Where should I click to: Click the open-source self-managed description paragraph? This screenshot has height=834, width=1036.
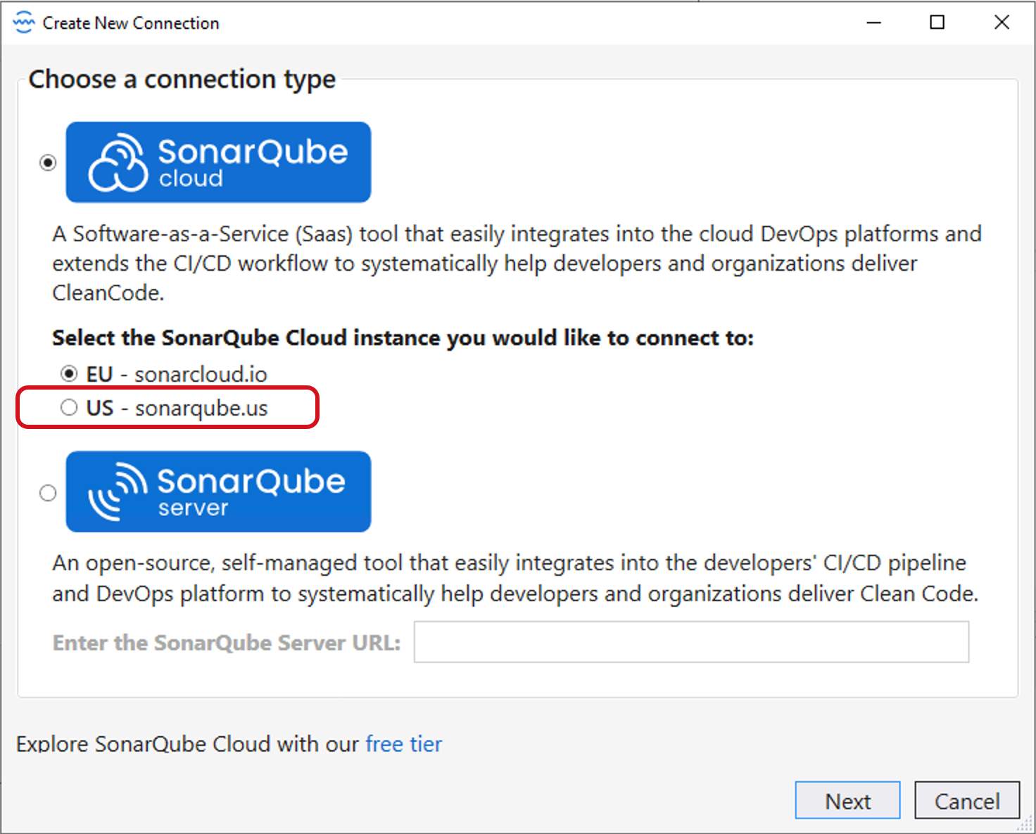pyautogui.click(x=515, y=578)
